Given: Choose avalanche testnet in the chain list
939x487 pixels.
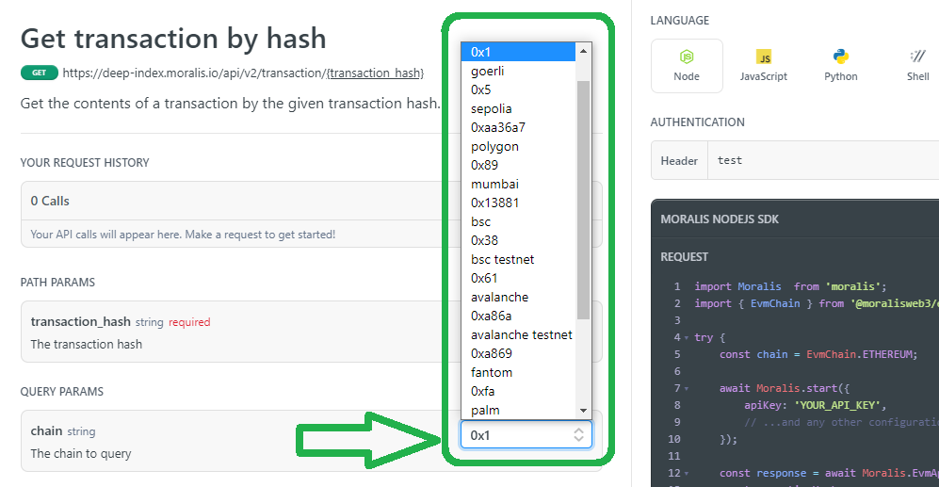Looking at the screenshot, I should click(x=518, y=334).
